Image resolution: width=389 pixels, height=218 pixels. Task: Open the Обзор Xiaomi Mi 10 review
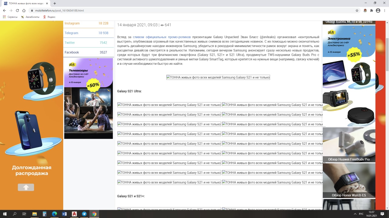coord(349,22)
